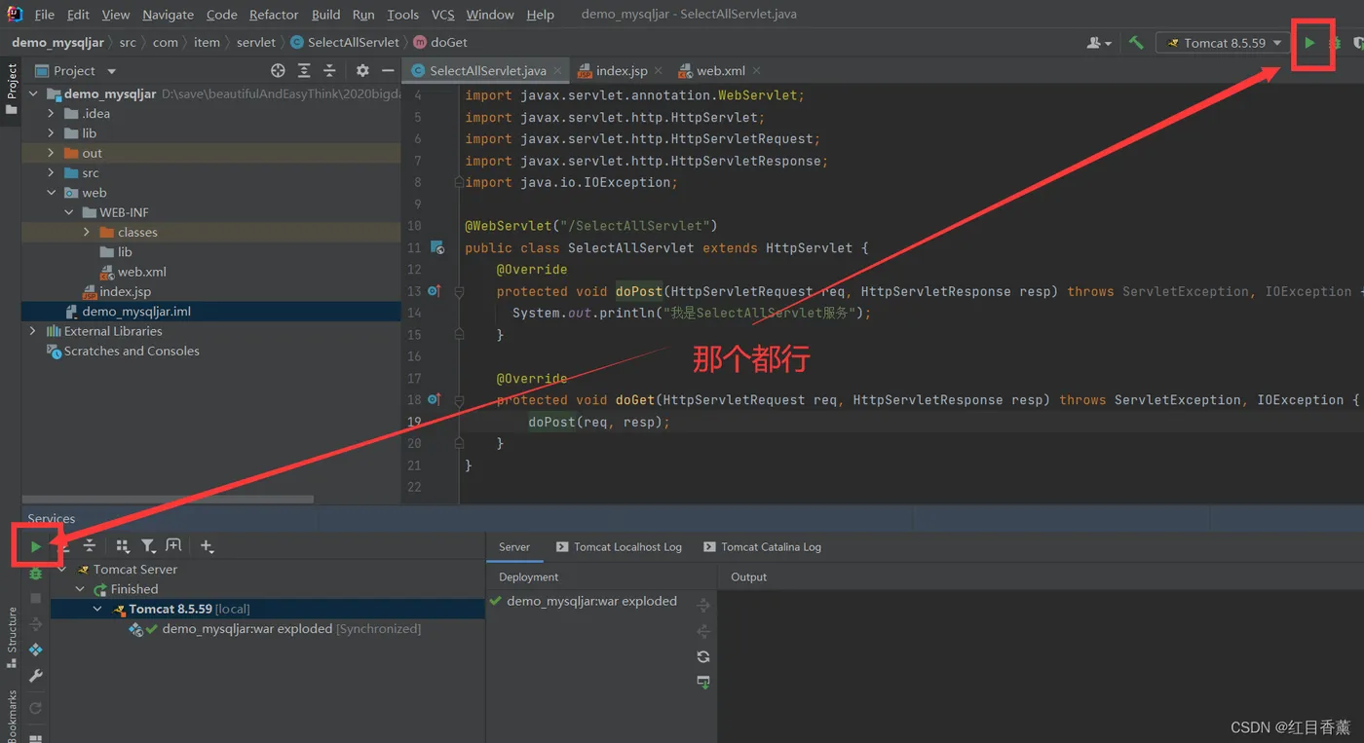Open the Tomcat 8.5.59 run configuration dropdown

1224,43
